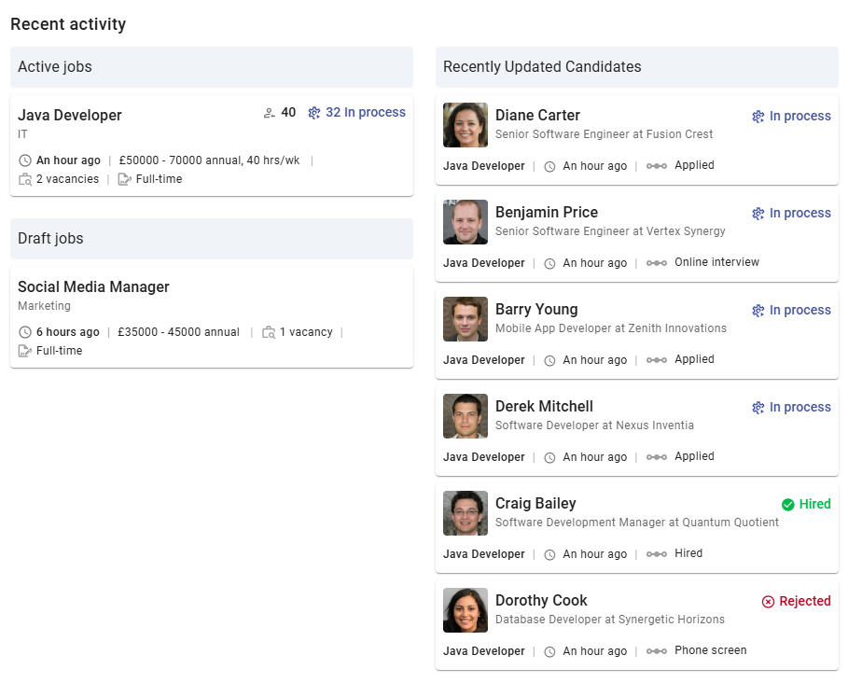Screen dimensions: 848x683
Task: Select Barry Young's candidate name
Action: click(x=536, y=310)
